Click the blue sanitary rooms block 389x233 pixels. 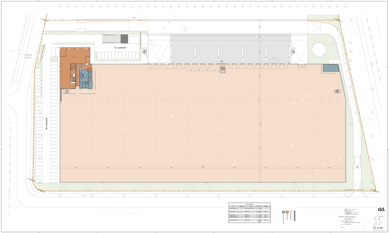pos(86,79)
